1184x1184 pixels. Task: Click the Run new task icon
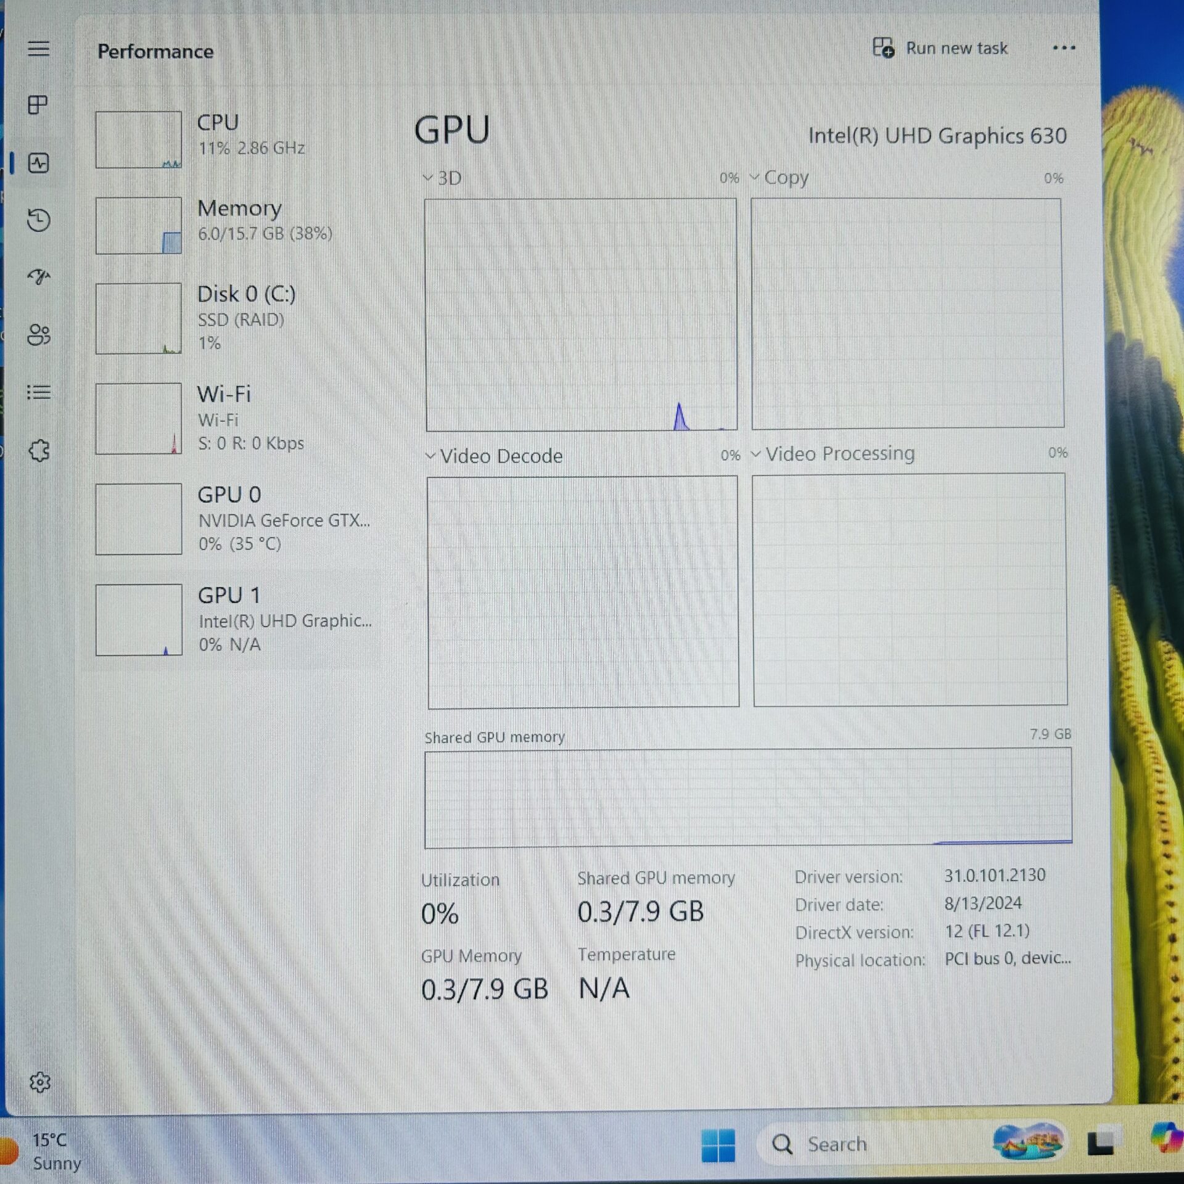point(883,47)
